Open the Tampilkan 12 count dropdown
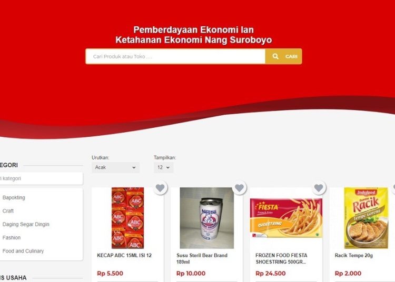 point(163,167)
